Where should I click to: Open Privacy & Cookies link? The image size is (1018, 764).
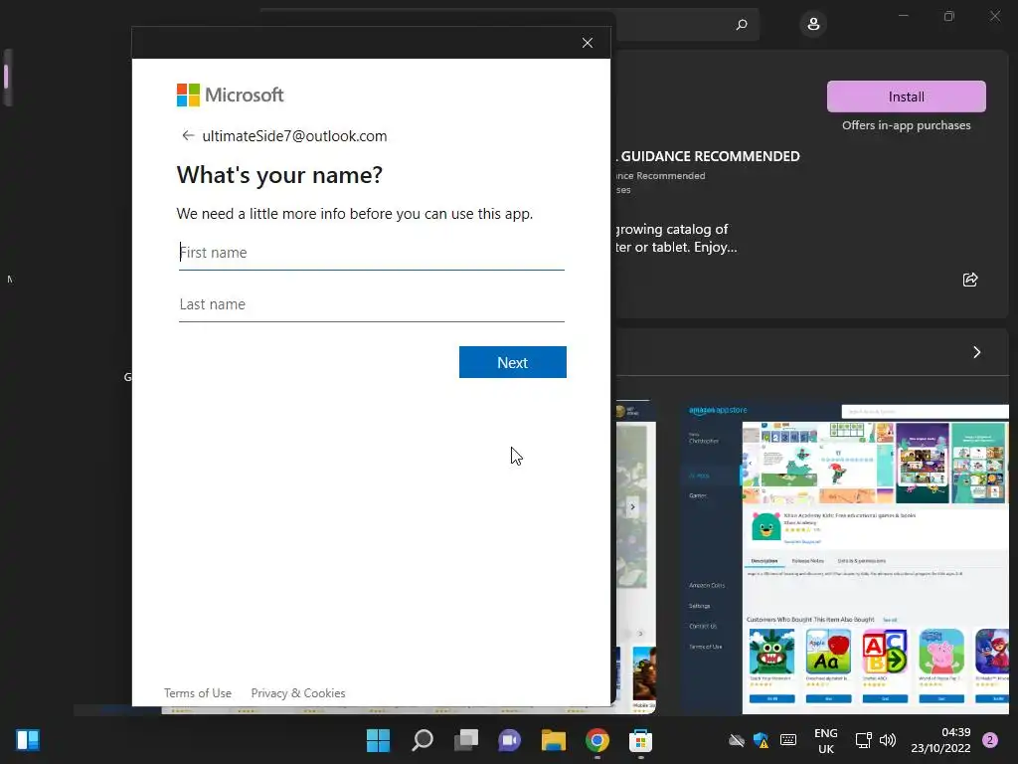click(298, 693)
